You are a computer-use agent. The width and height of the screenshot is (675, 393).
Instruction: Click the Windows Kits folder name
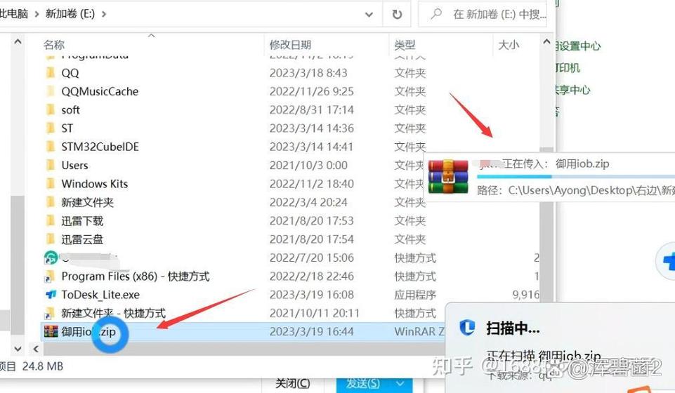(x=95, y=184)
